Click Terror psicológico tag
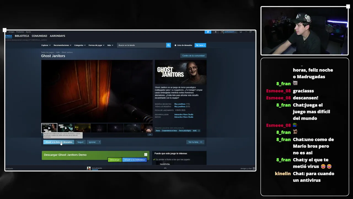Viewport: 353px width, 199px height. [x=185, y=130]
